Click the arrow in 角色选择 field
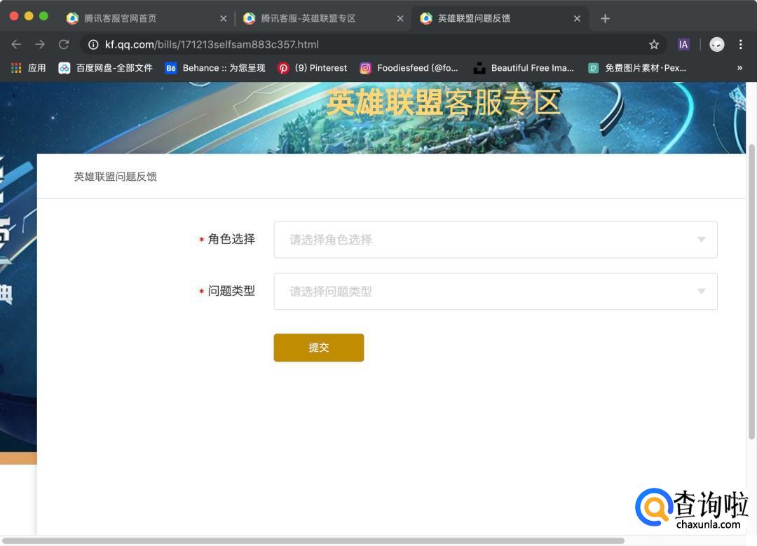The width and height of the screenshot is (757, 546). tap(702, 240)
